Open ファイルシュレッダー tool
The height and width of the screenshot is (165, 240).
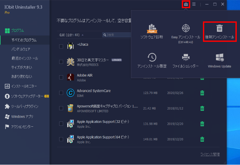(x=186, y=61)
